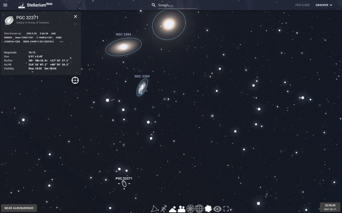The width and height of the screenshot is (342, 213).
Task: Open the hamburger side menu
Action: pyautogui.click(x=5, y=5)
